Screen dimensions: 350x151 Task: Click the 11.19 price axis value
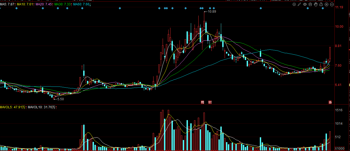(x=340, y=7)
